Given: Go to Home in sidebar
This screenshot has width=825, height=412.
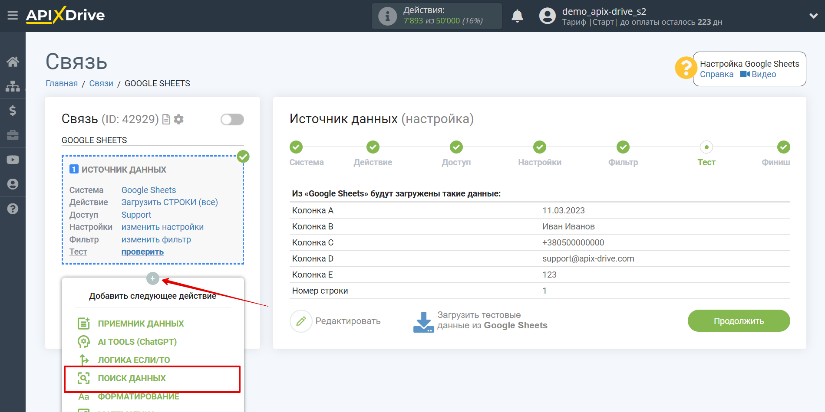Looking at the screenshot, I should (x=13, y=62).
